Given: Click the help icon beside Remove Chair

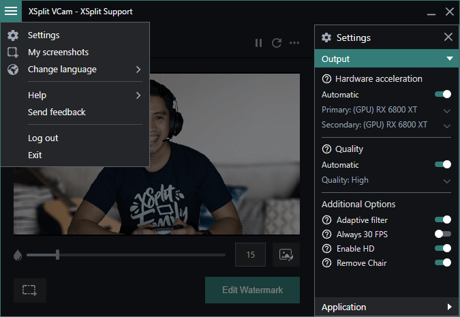Looking at the screenshot, I should (x=326, y=263).
